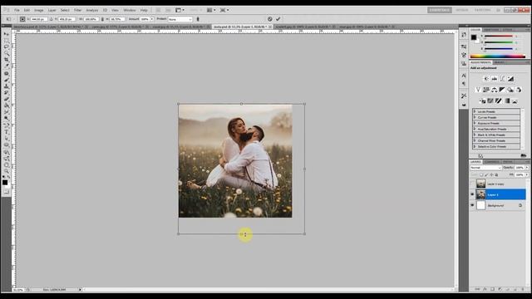Select the Design workspace
This screenshot has width=532, height=299.
coord(462,10)
